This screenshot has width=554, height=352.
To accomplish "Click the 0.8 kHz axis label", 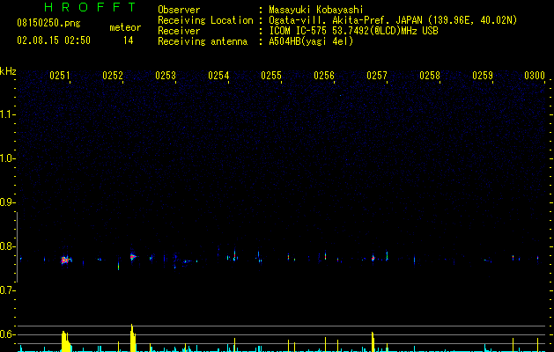I will pyautogui.click(x=6, y=246).
